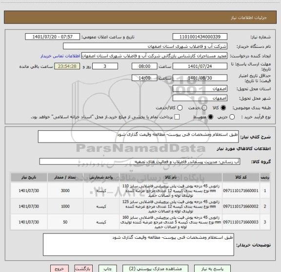This screenshot has height=272, width=281.
Task: Click the price validity date 1401/08/30 field
Action: pyautogui.click(x=200, y=78)
